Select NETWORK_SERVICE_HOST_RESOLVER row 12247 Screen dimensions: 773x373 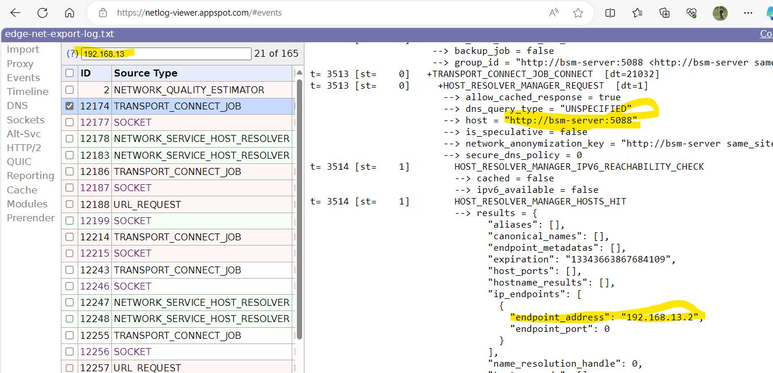tap(178, 302)
